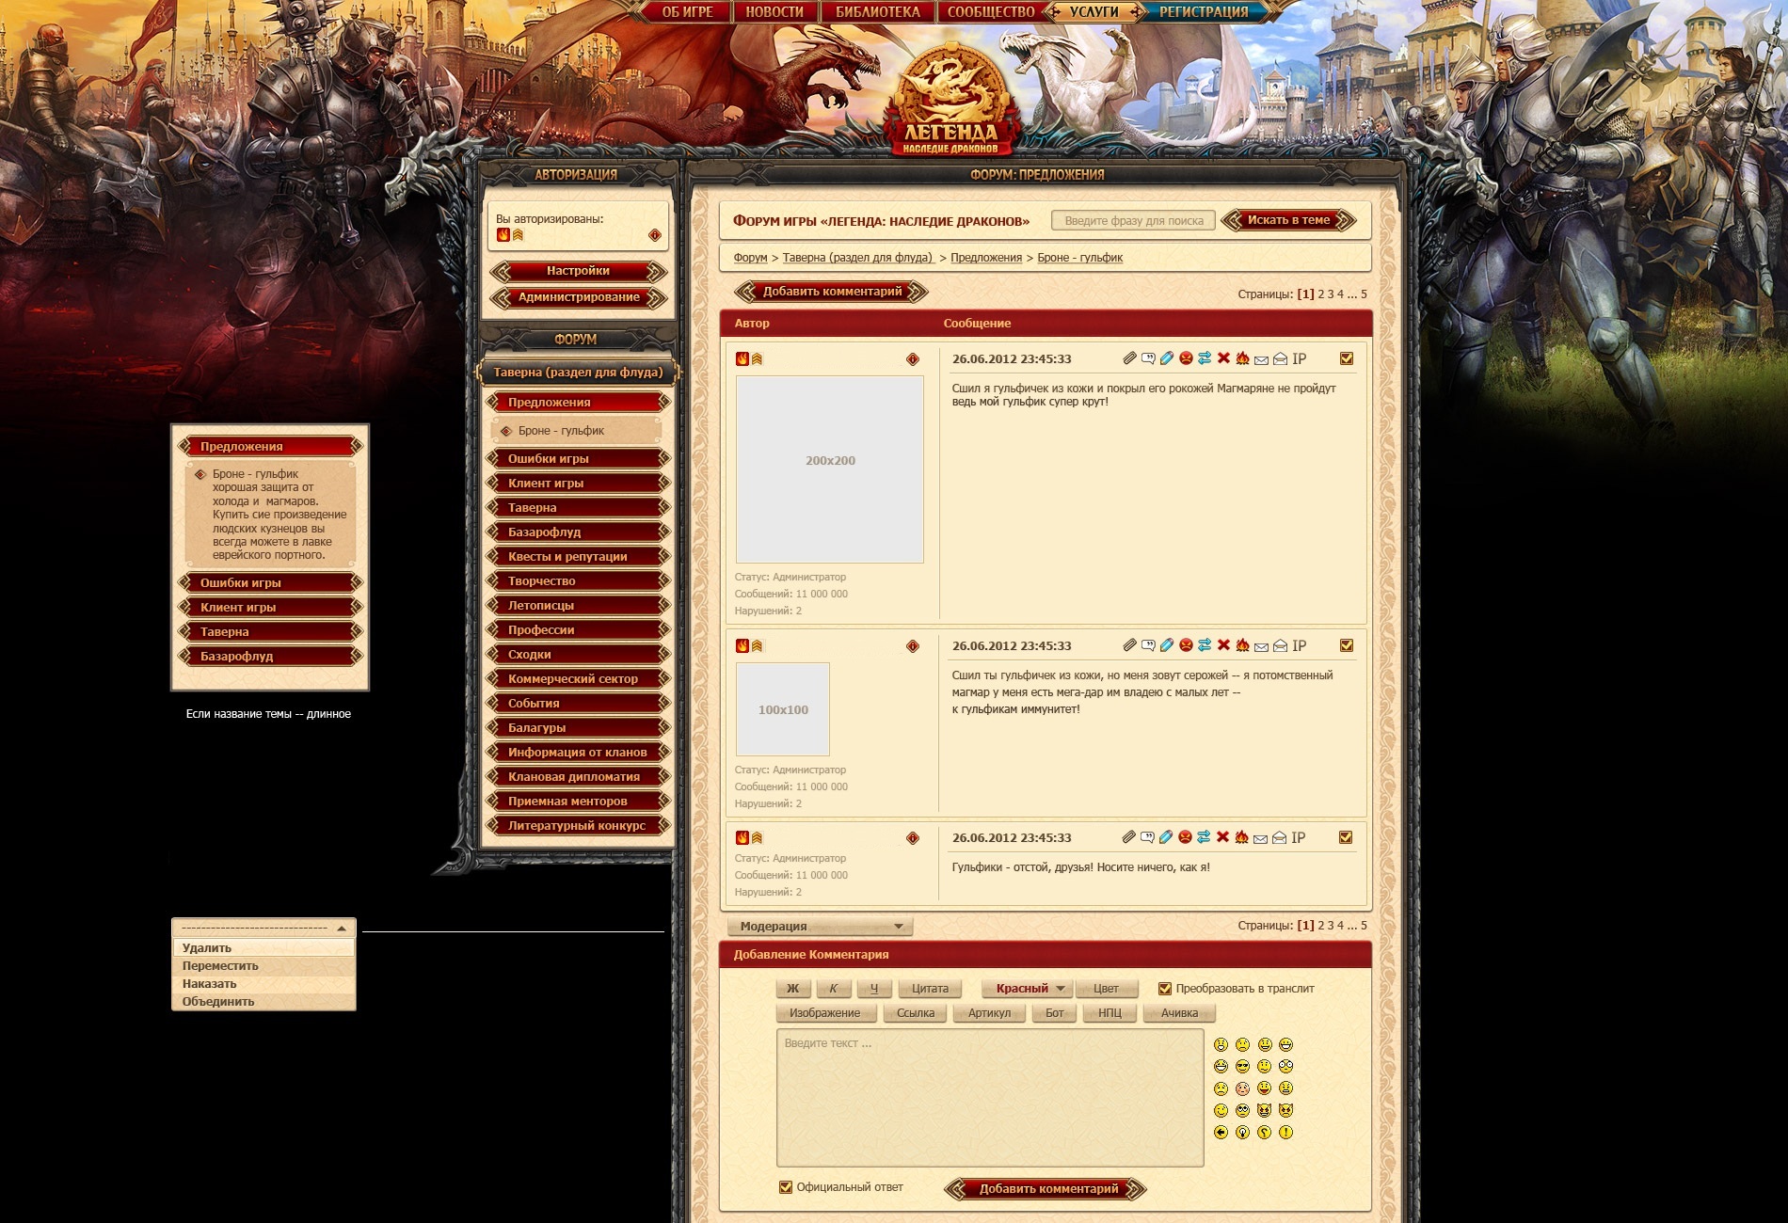Click the open envelope icon on third post

click(1279, 838)
